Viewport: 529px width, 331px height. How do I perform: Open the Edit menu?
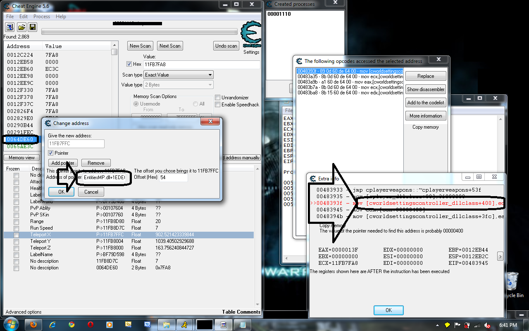pos(24,17)
